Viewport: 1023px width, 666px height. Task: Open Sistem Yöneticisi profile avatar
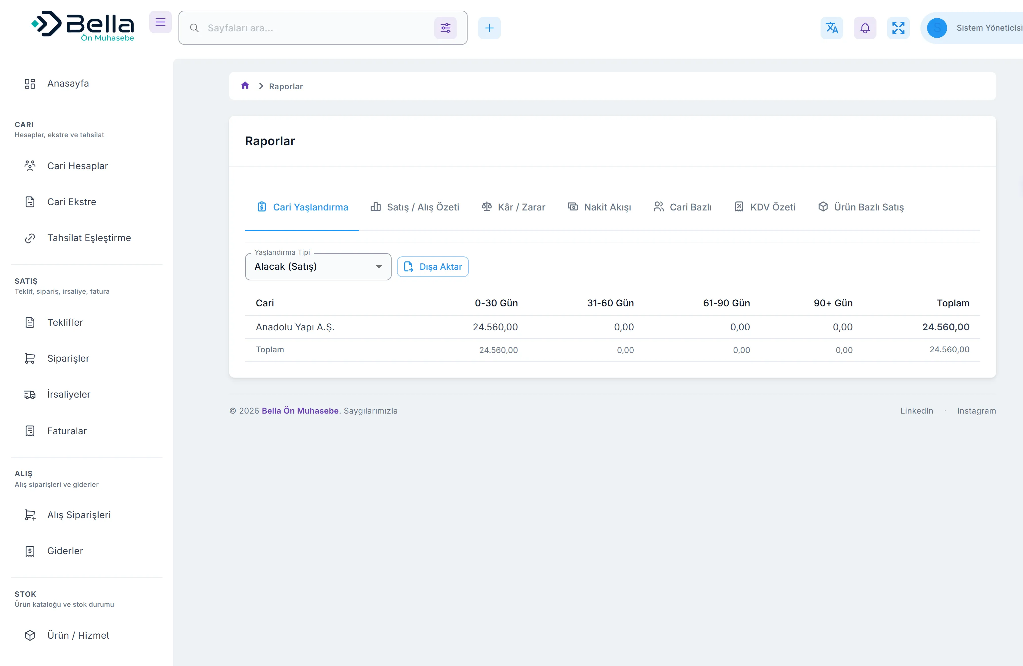[x=937, y=28]
